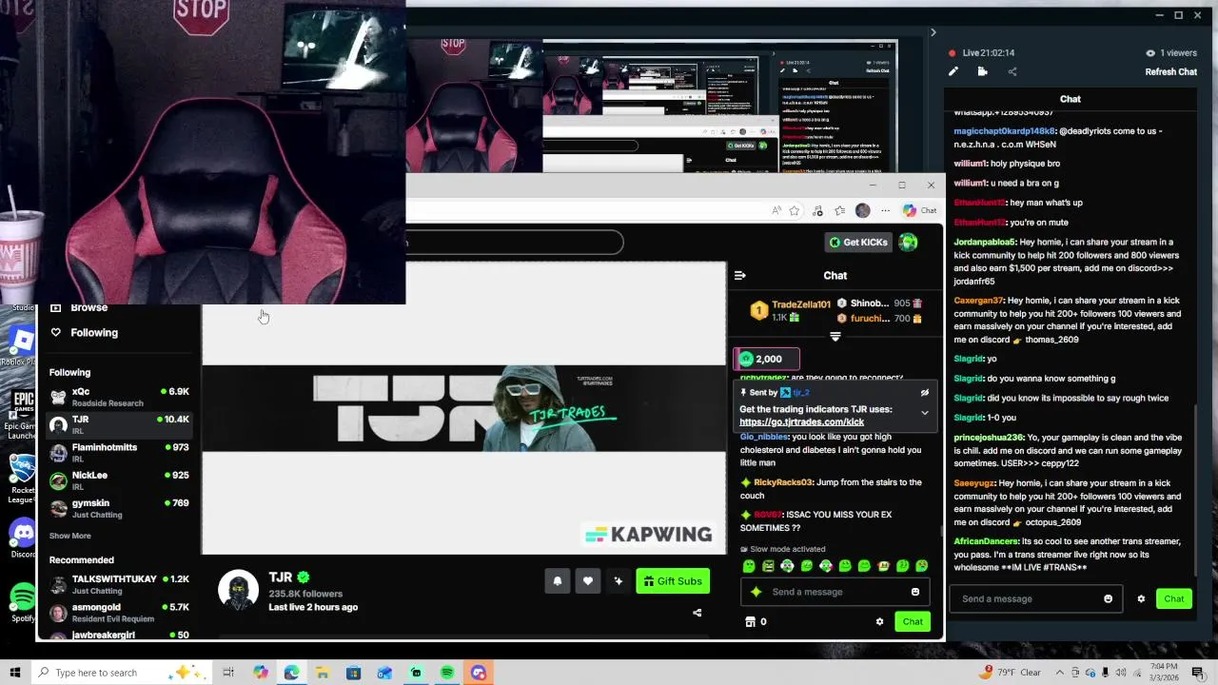Click the browser read aloud icon
Screen dimensions: 1218x685
tap(776, 210)
